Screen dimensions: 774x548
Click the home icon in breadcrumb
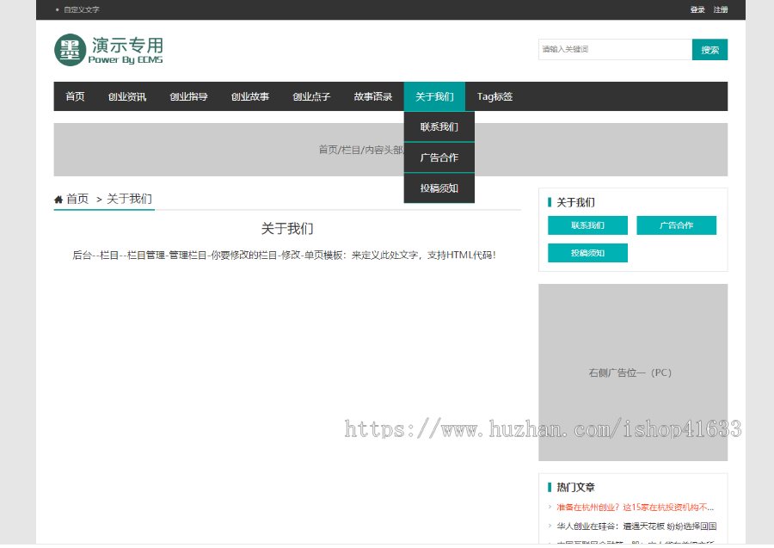(x=58, y=200)
